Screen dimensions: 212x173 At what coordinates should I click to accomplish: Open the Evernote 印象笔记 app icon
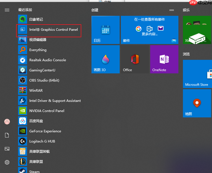pyautogui.click(x=23, y=19)
